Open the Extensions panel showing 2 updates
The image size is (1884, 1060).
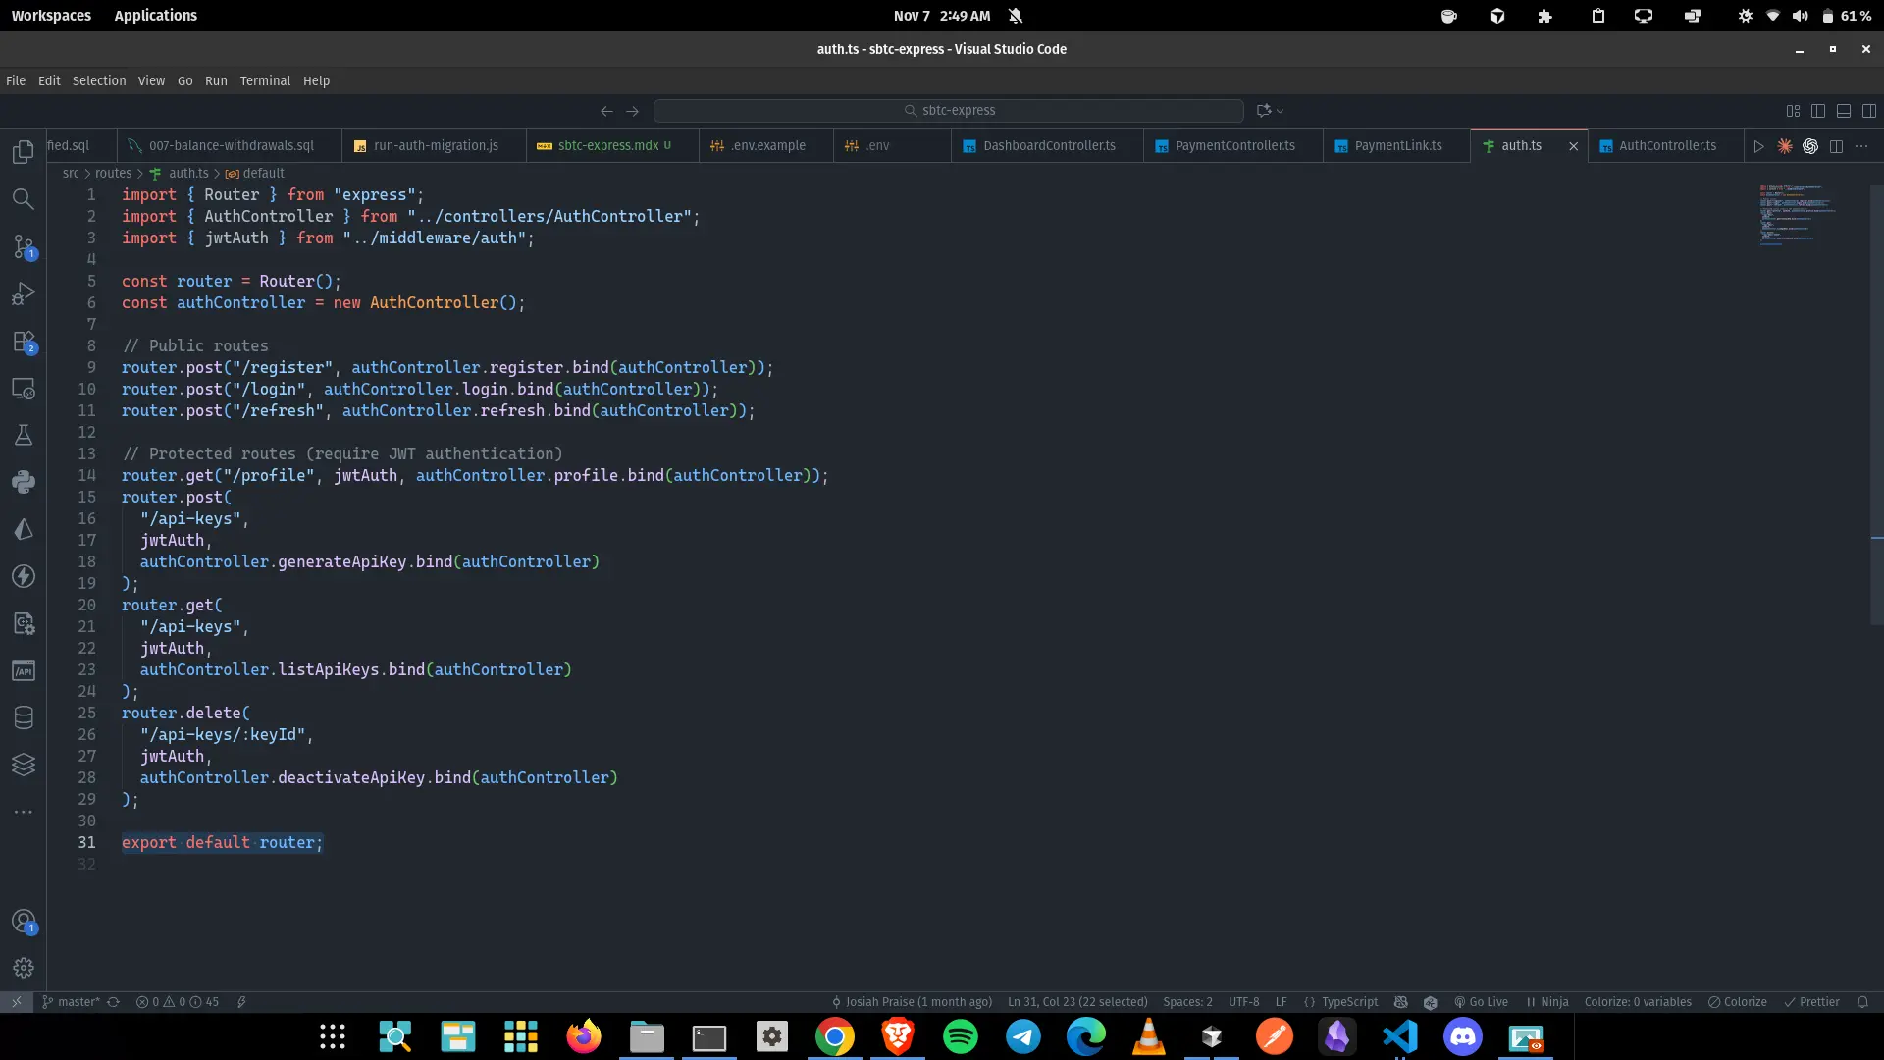click(24, 341)
